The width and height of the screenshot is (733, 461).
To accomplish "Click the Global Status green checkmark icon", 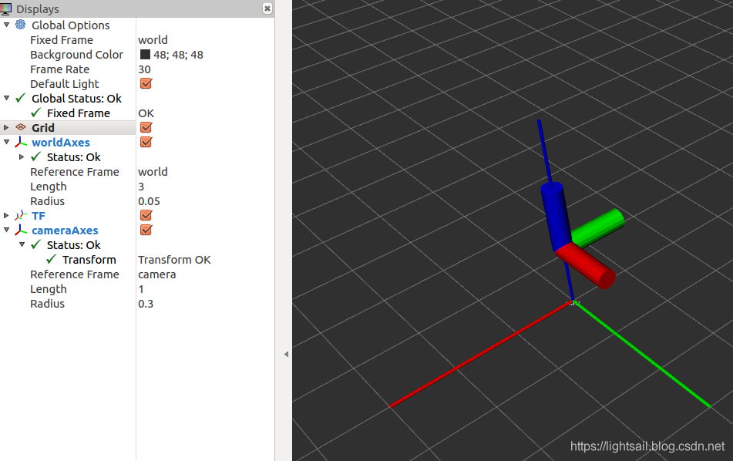I will coord(21,98).
